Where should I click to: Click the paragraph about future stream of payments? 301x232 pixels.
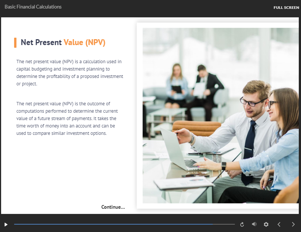coord(67,118)
